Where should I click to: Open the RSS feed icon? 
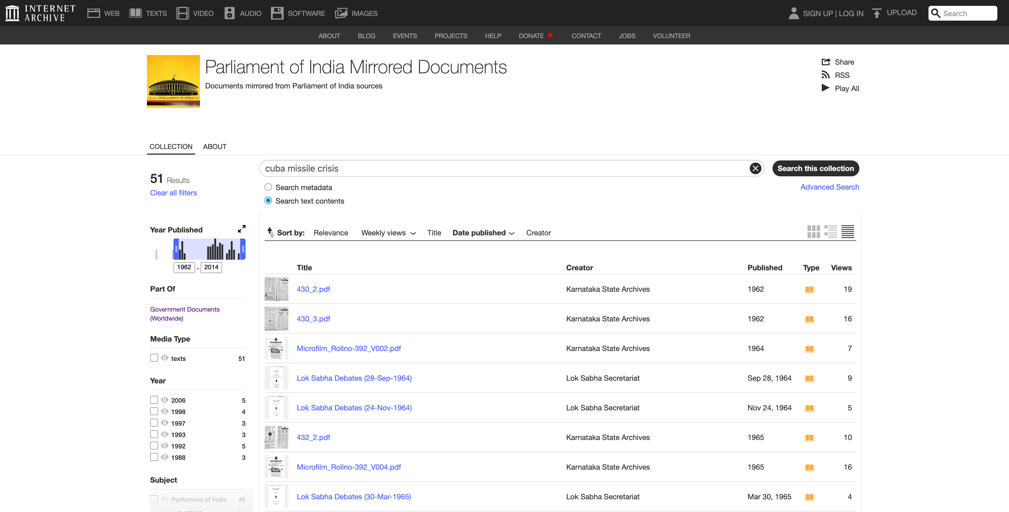826,75
